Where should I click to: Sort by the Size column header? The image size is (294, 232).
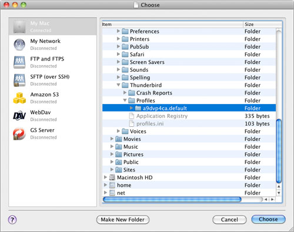point(263,24)
